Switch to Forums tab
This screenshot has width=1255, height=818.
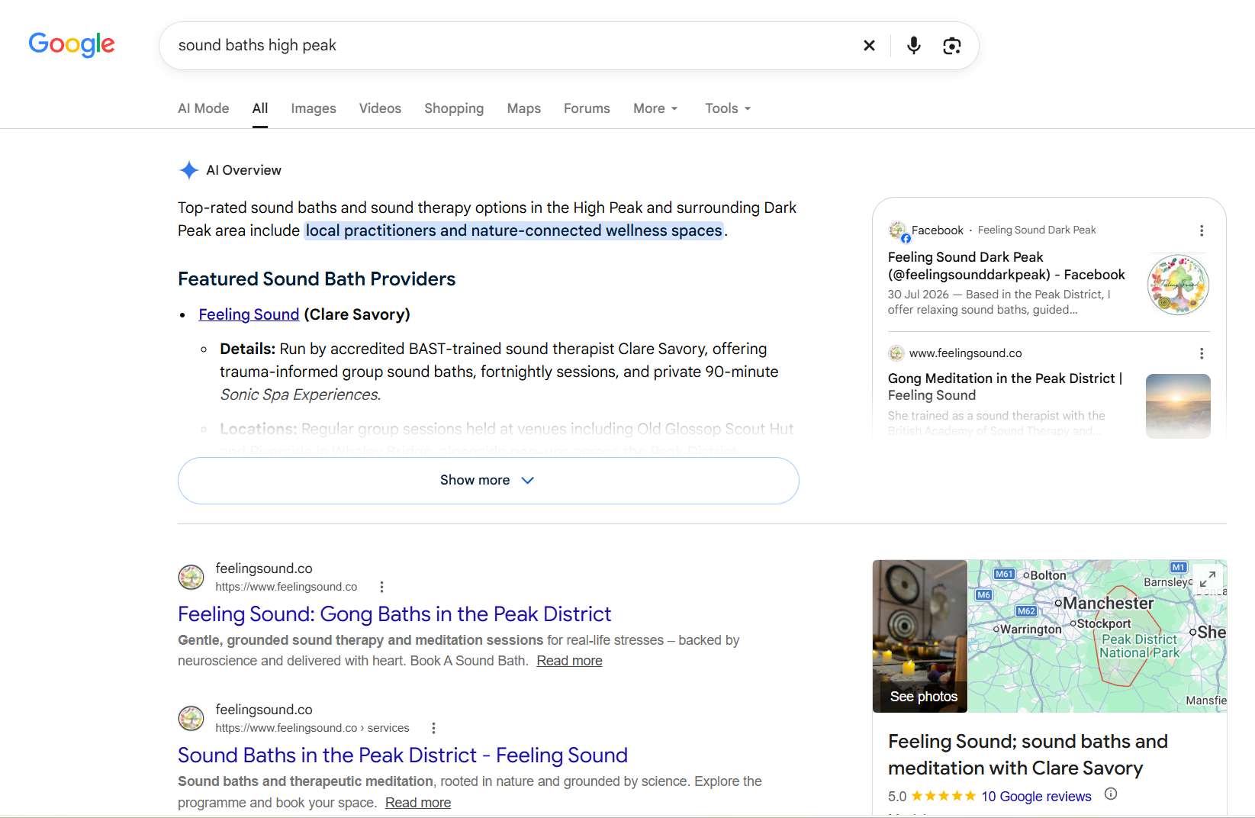tap(587, 108)
